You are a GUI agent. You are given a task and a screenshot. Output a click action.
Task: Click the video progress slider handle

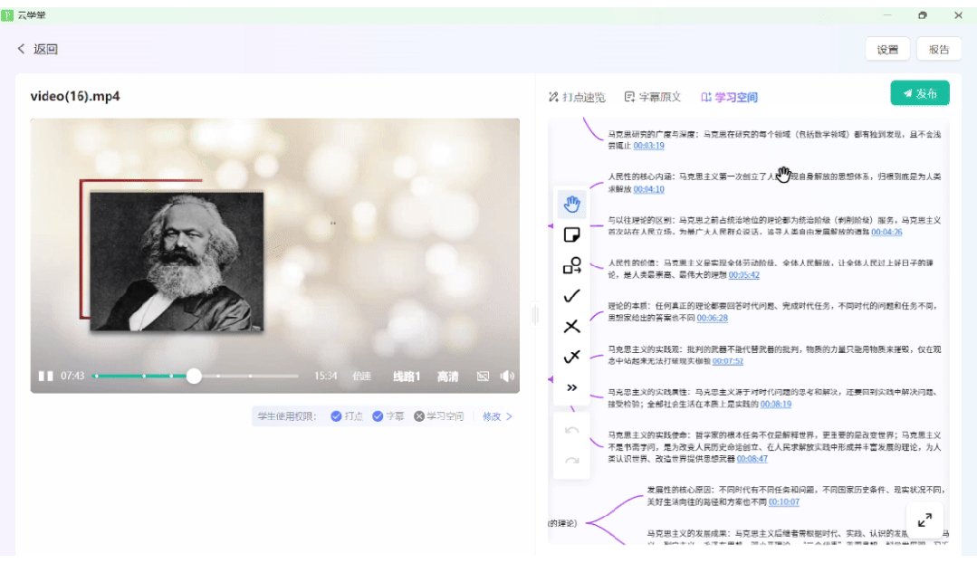[194, 377]
